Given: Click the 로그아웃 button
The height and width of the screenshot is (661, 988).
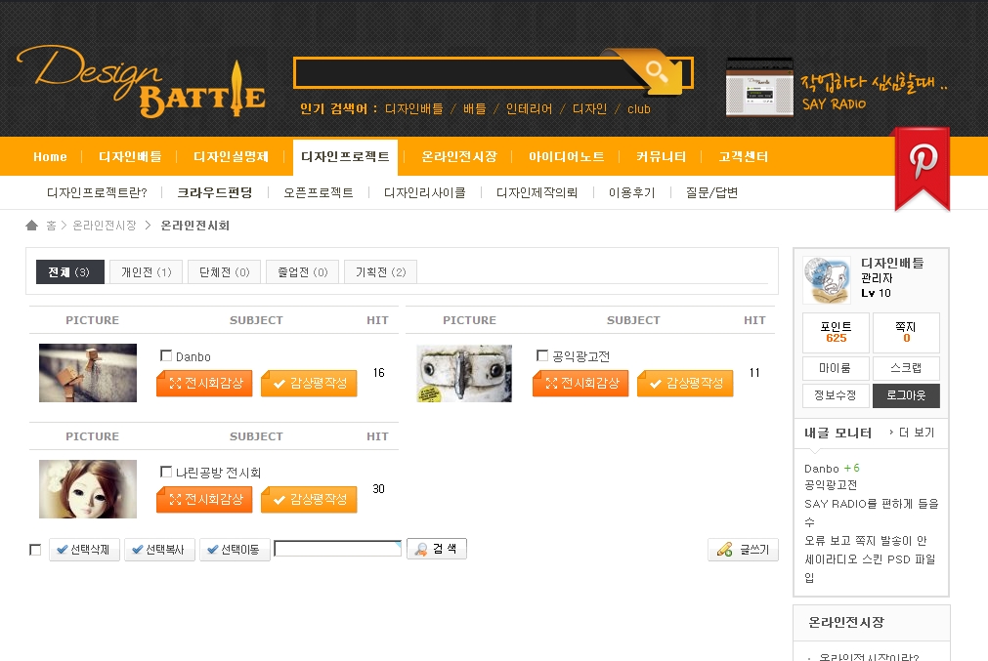Looking at the screenshot, I should pos(906,395).
